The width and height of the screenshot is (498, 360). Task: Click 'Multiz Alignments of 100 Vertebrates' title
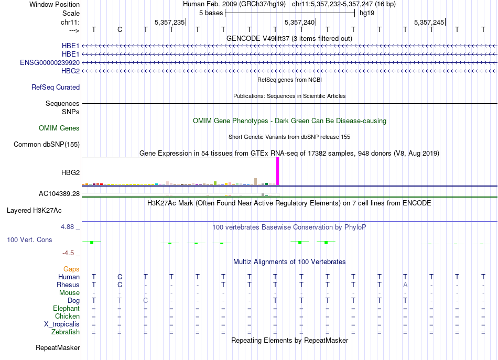(289, 262)
